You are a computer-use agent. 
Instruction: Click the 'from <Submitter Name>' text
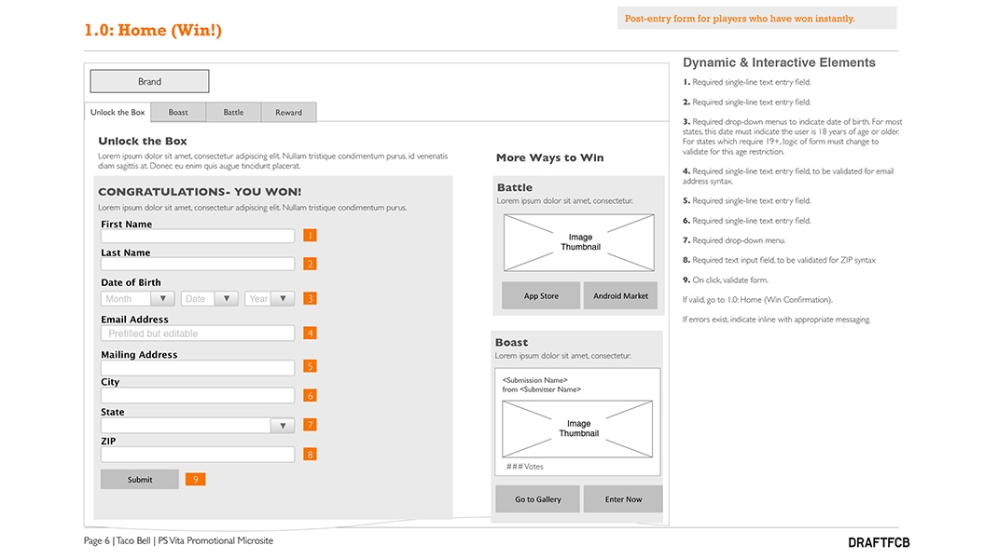[542, 389]
